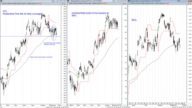Click the Daily periodicity label on the 3BAL window
This screenshot has width=192, height=108.
pyautogui.click(x=114, y=1)
